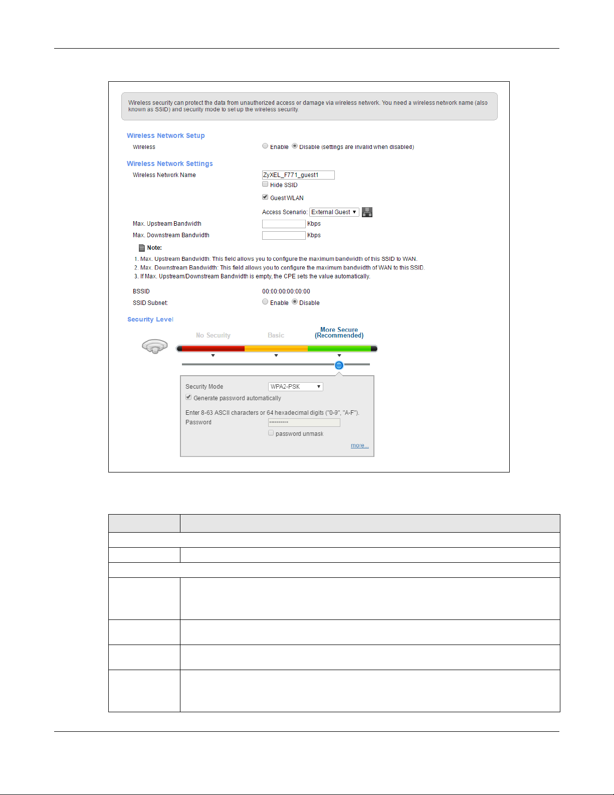Select the Disable radio for Wireless
Viewport: 614px width, 795px height.
click(x=295, y=146)
